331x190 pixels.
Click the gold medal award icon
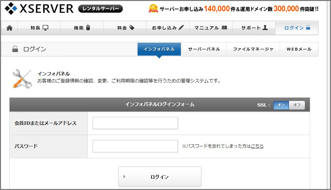tap(153, 9)
